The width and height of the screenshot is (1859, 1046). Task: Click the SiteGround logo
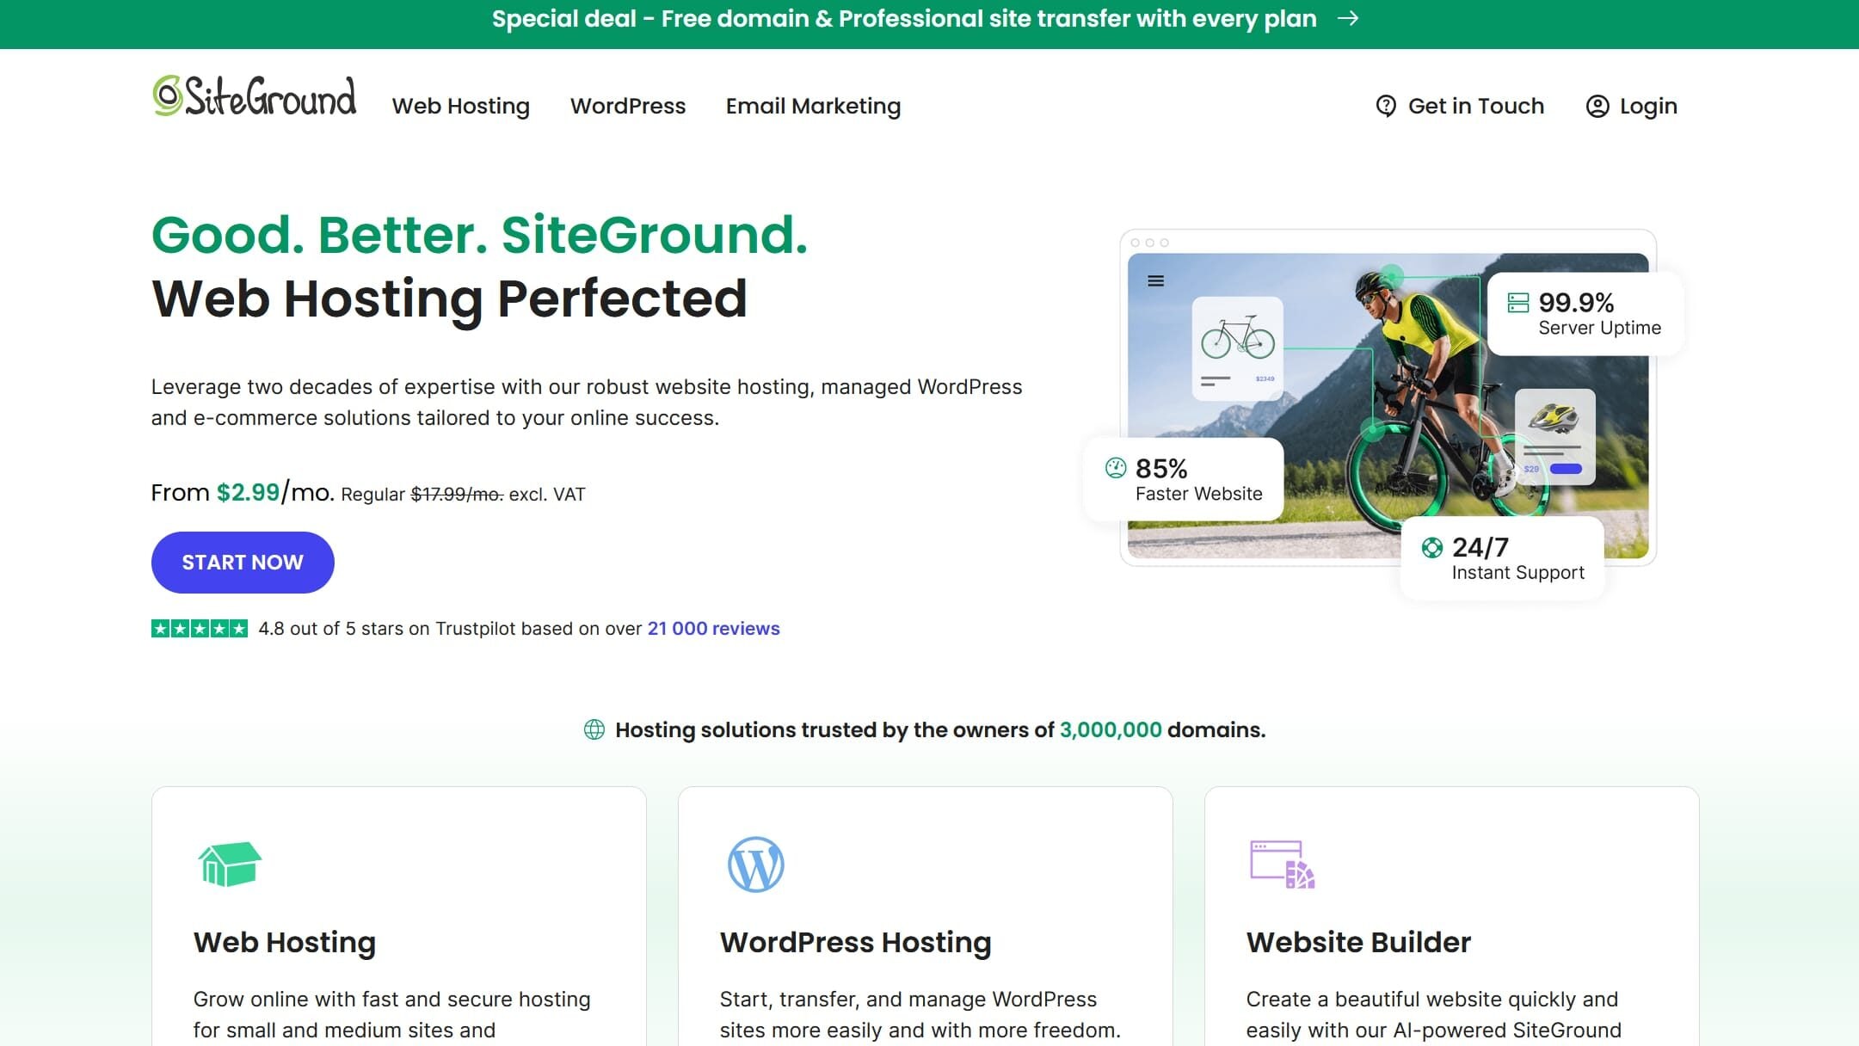click(x=254, y=97)
